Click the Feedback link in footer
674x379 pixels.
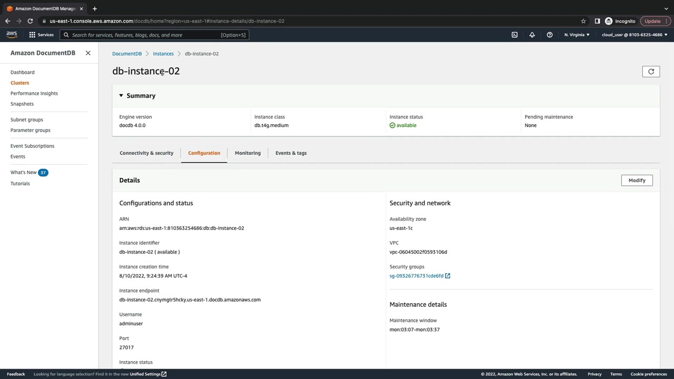[16, 374]
